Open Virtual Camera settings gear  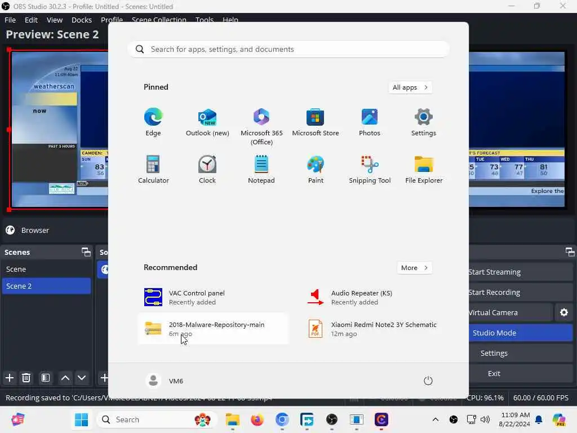563,312
